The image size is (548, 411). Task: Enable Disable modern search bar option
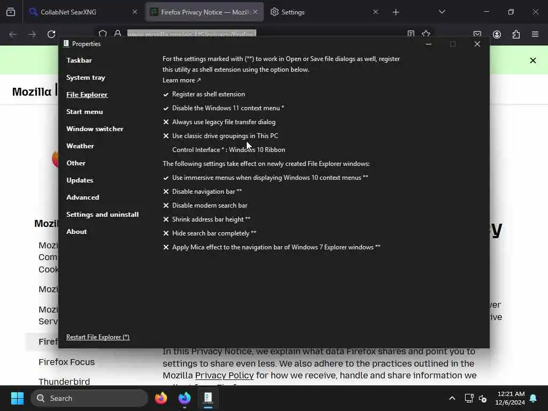[x=205, y=205]
